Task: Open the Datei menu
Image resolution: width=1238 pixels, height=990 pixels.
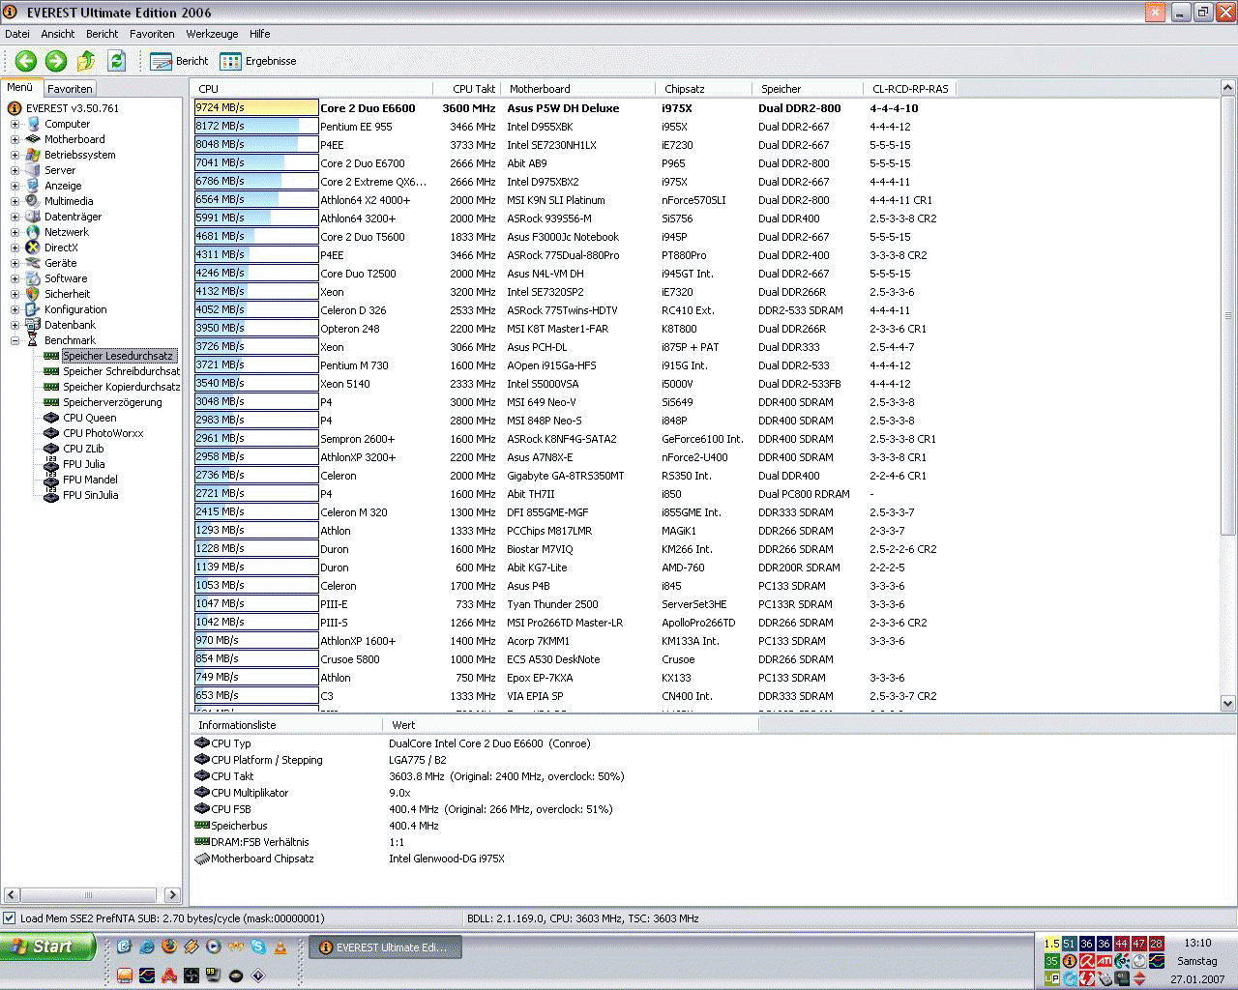Action: tap(17, 34)
